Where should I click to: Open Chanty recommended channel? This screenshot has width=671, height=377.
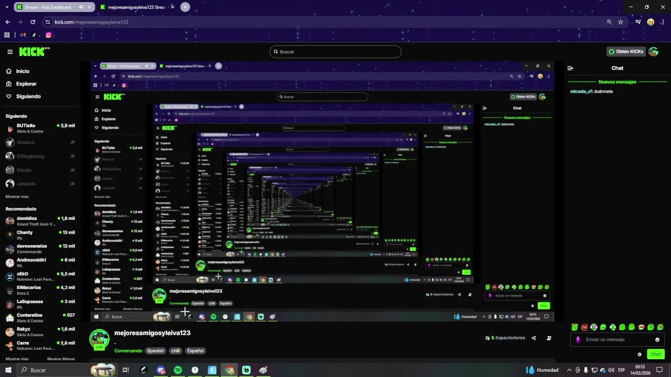tap(40, 235)
